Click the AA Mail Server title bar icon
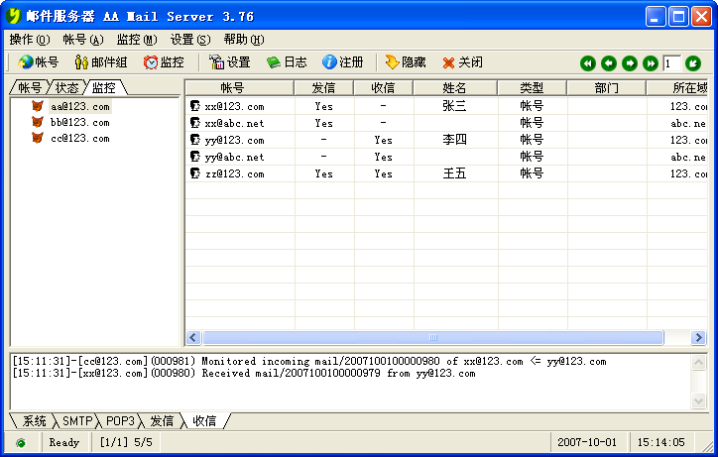Viewport: 718px width, 457px height. 14,16
